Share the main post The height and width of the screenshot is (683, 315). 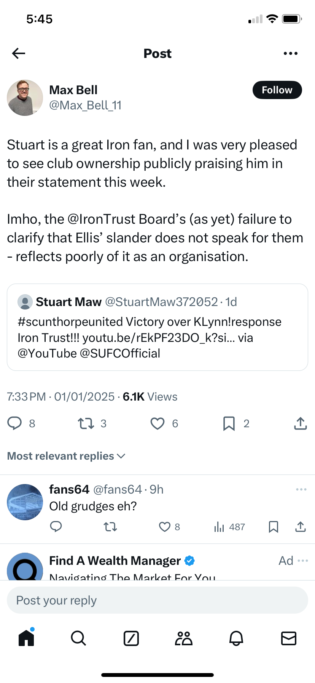300,423
